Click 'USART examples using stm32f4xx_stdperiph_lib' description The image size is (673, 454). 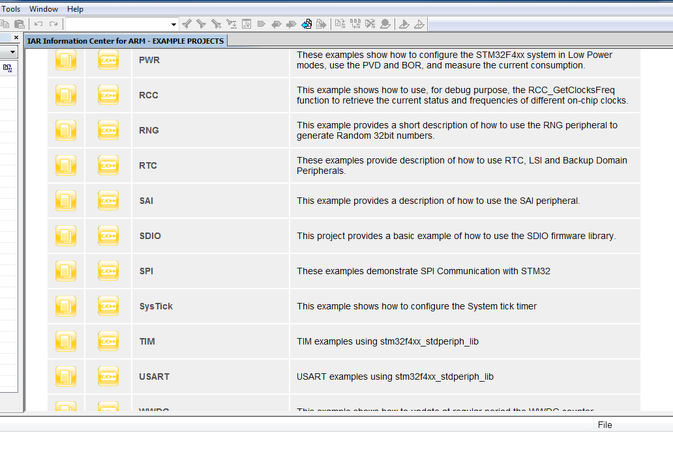click(395, 376)
